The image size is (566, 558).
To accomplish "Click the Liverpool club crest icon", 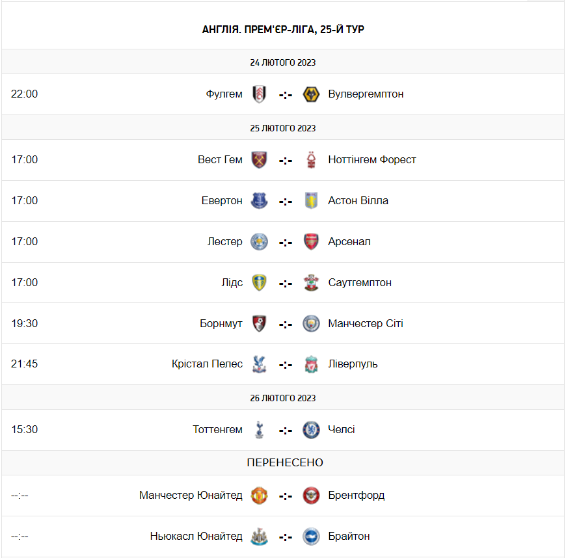I will (x=311, y=365).
